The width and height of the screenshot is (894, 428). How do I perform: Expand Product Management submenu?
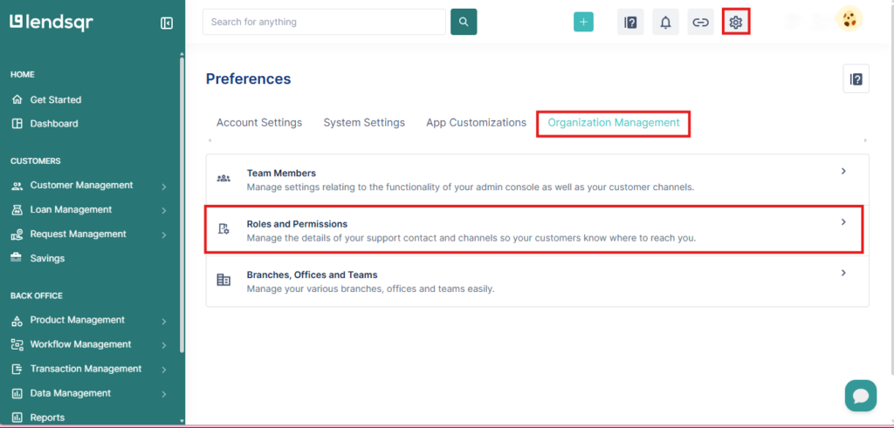pos(87,320)
